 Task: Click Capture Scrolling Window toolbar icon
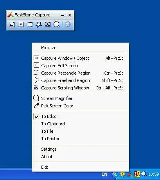[48, 25]
